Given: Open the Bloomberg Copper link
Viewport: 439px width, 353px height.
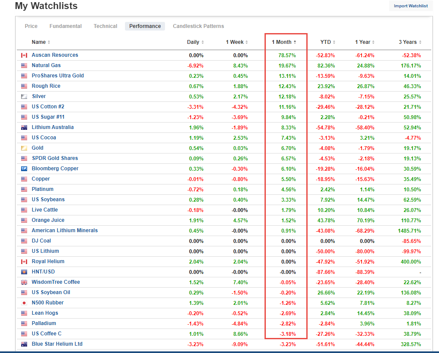Looking at the screenshot, I should point(55,169).
